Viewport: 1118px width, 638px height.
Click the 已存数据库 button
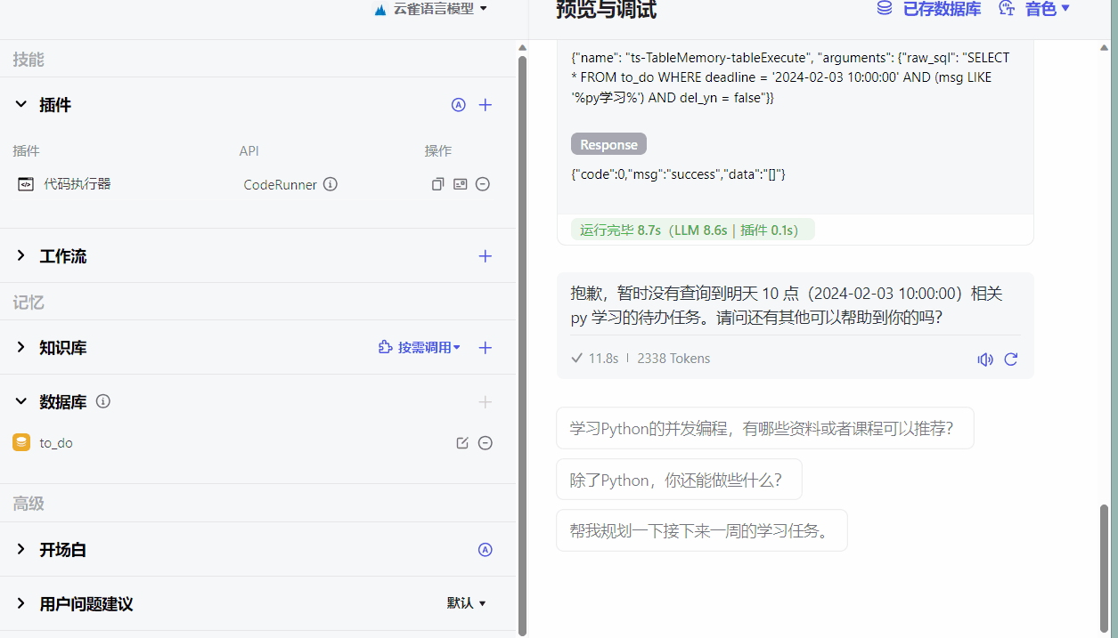tap(929, 9)
